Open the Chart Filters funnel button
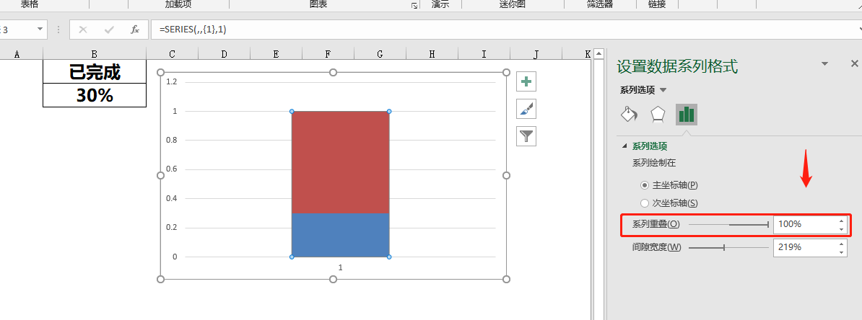 pyautogui.click(x=526, y=136)
